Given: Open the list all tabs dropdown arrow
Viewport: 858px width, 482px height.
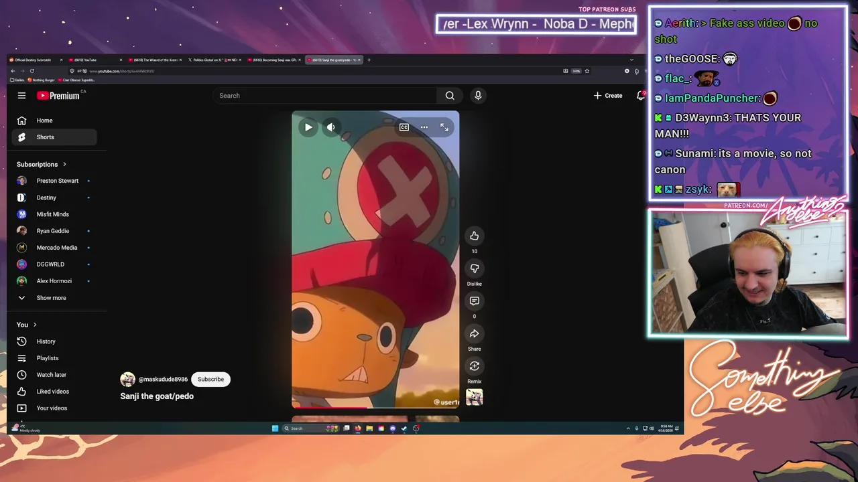Looking at the screenshot, I should coord(631,60).
